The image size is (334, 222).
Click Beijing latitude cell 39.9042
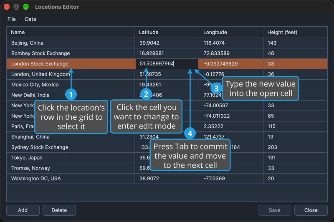tap(167, 43)
